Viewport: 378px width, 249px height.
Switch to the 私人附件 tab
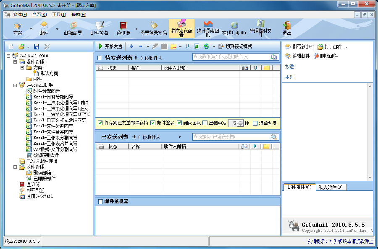(330, 187)
